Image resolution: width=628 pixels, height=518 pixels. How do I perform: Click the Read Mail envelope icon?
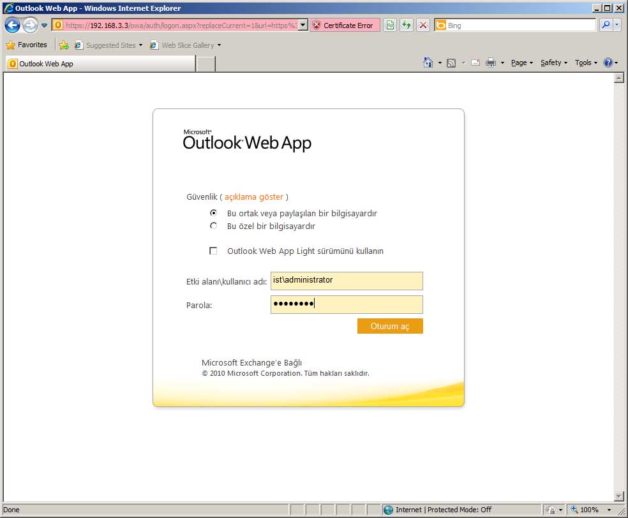(x=475, y=63)
